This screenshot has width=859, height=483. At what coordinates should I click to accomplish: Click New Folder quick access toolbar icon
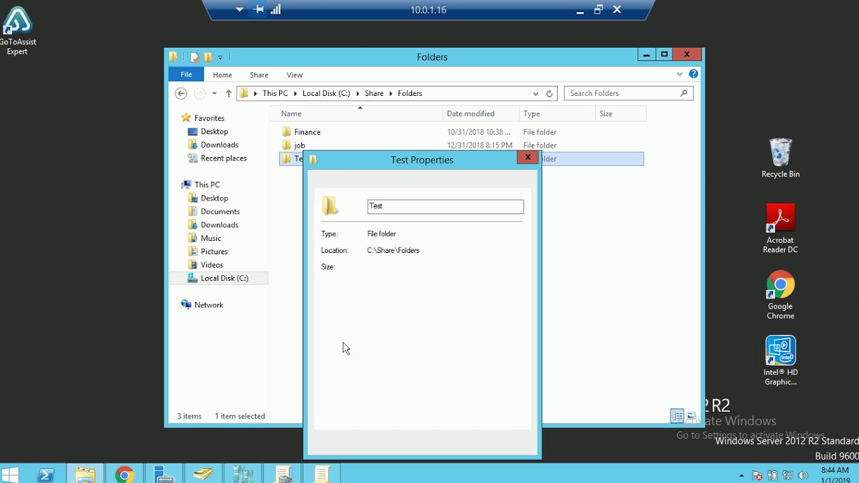[208, 57]
